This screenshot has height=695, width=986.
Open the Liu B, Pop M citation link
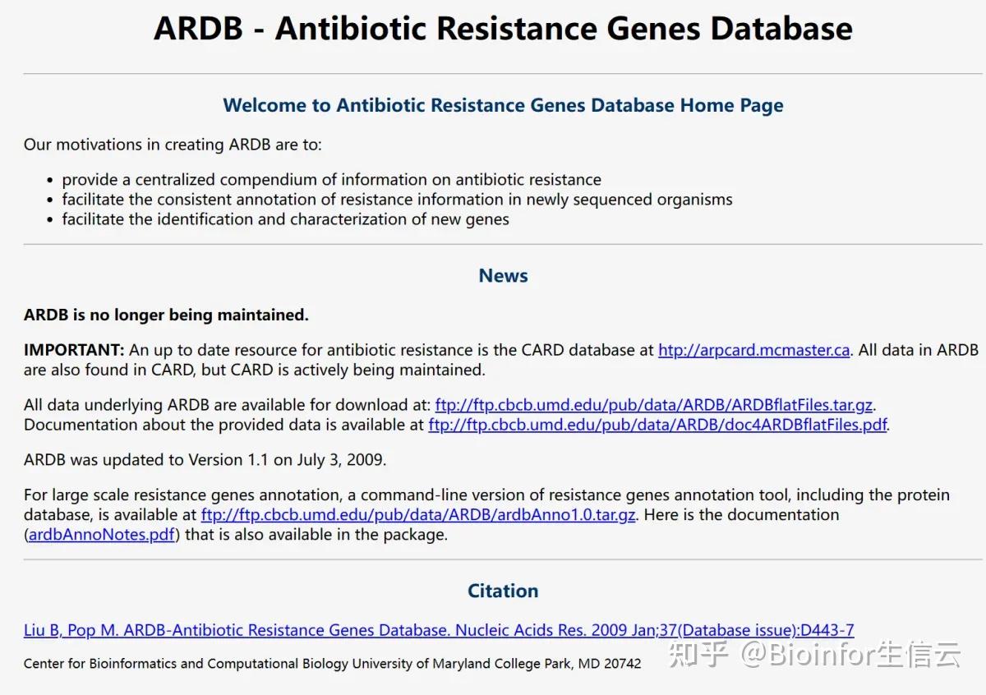[439, 630]
